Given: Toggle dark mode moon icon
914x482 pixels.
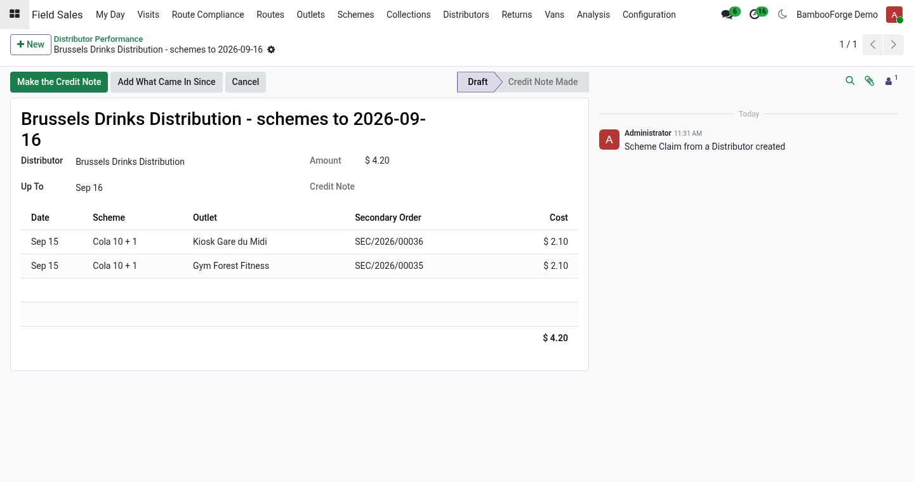Looking at the screenshot, I should coord(782,15).
